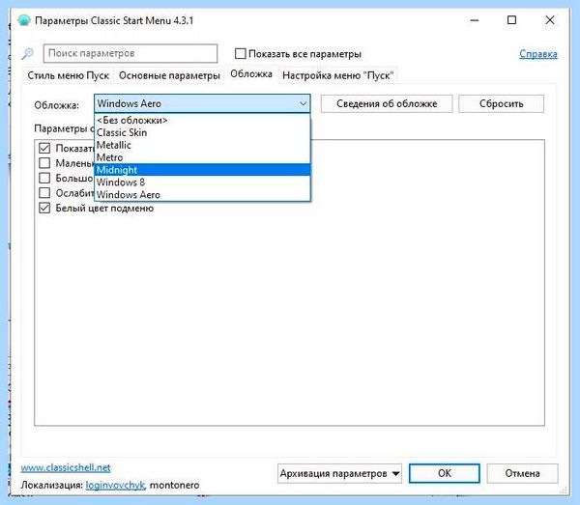Toggle the 'Малень...' option checkbox

(x=44, y=163)
